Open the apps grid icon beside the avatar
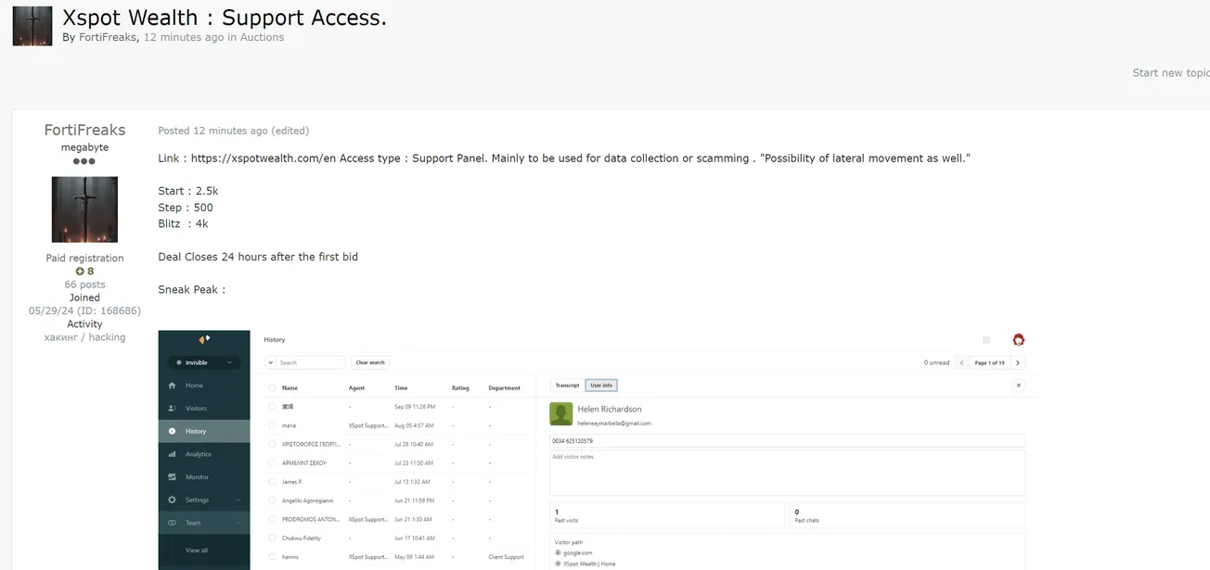This screenshot has height=570, width=1210. [x=986, y=340]
